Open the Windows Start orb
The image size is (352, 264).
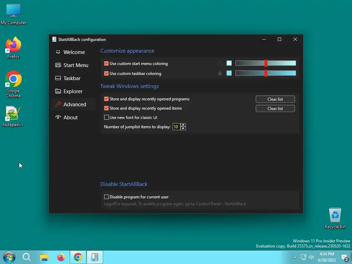9,257
